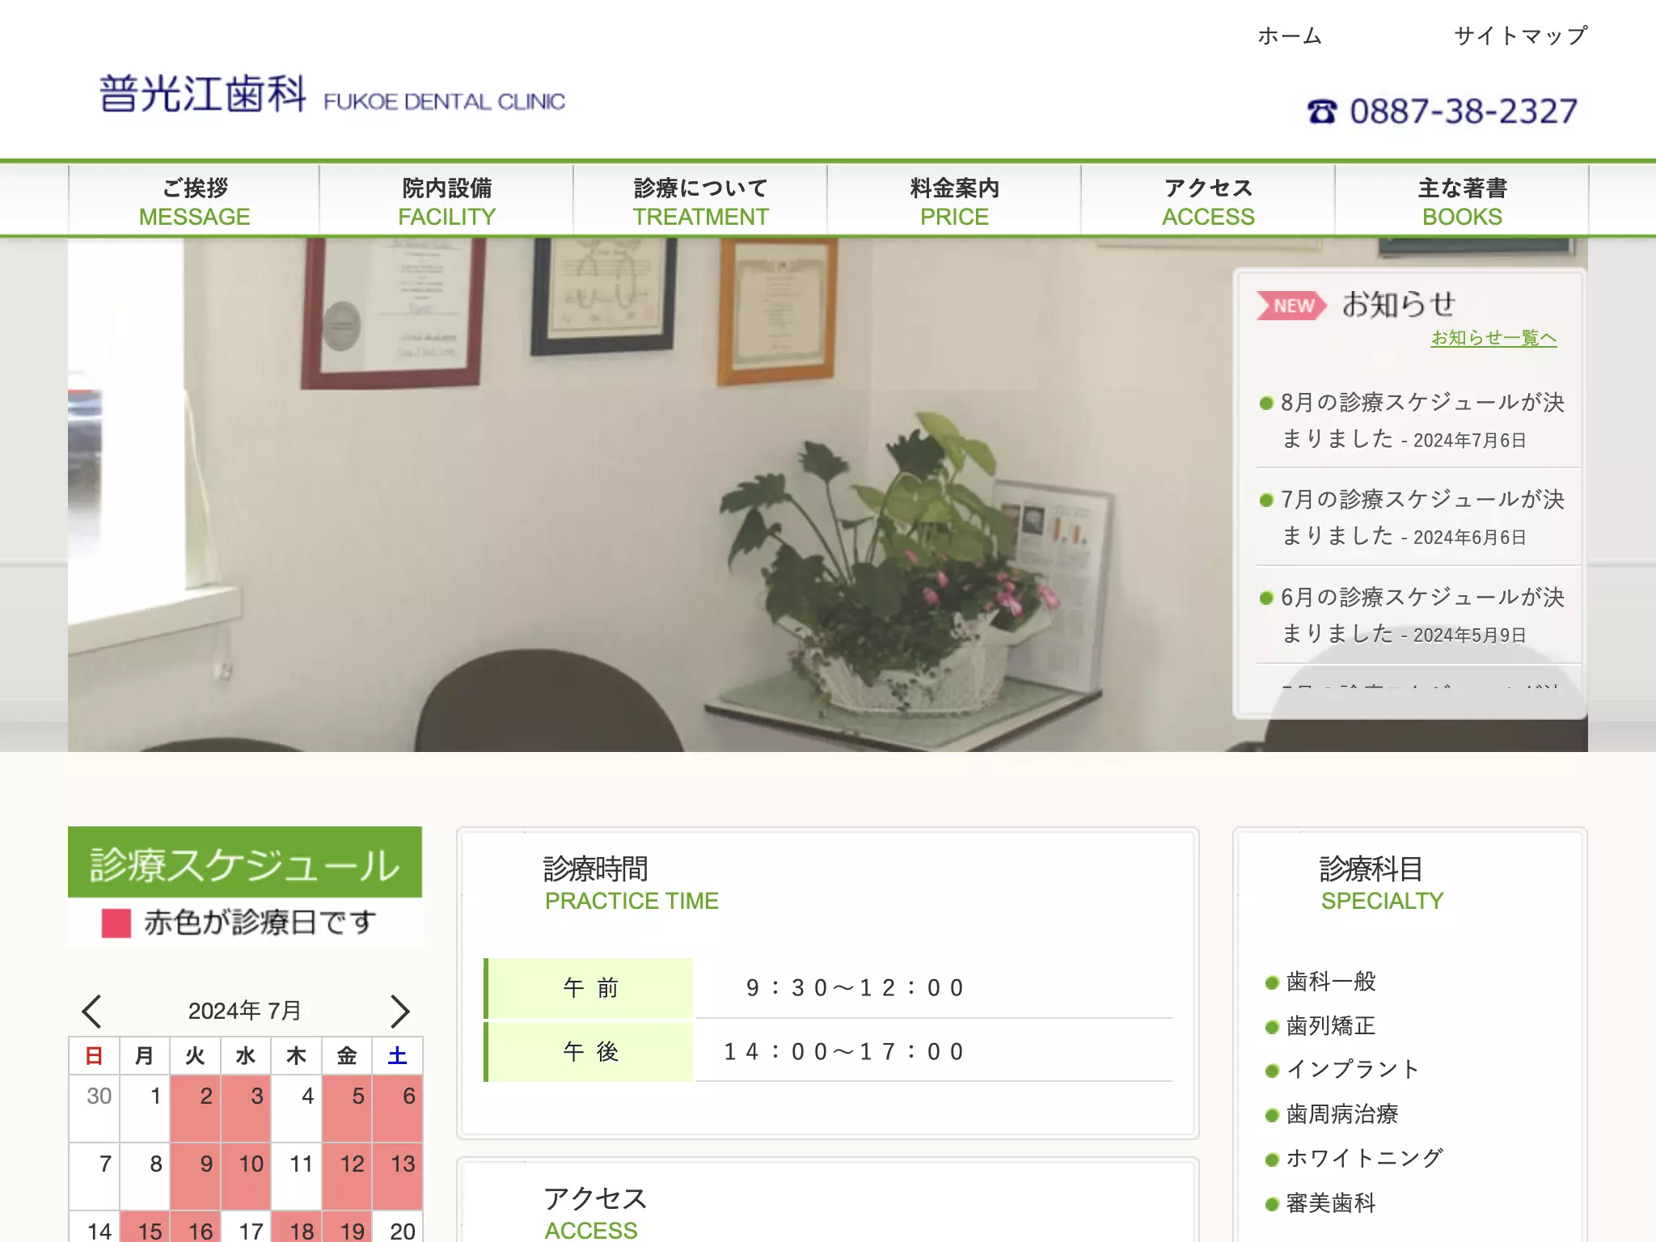This screenshot has width=1656, height=1242.
Task: Click 審美歯科 specialty item
Action: (1330, 1203)
